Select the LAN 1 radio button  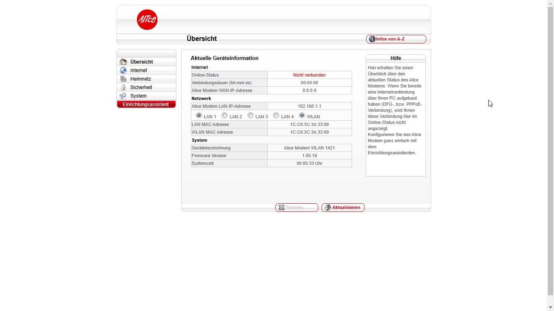point(199,115)
